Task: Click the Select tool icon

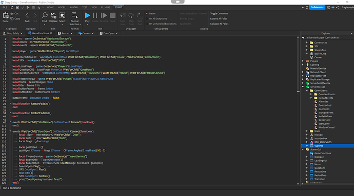Action: (x=62, y=15)
